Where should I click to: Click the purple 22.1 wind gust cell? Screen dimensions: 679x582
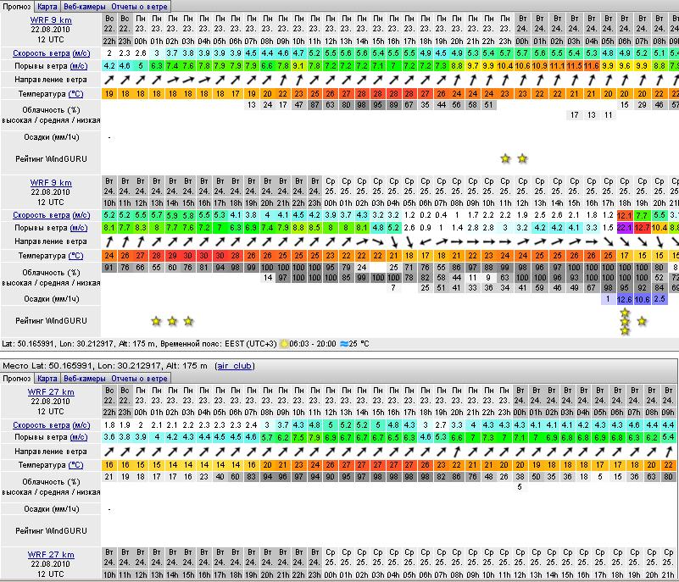(625, 227)
